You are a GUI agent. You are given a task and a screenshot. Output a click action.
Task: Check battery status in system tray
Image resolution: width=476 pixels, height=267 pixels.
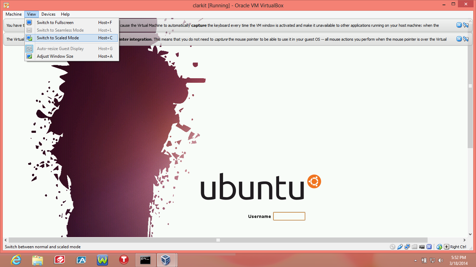tap(424, 260)
